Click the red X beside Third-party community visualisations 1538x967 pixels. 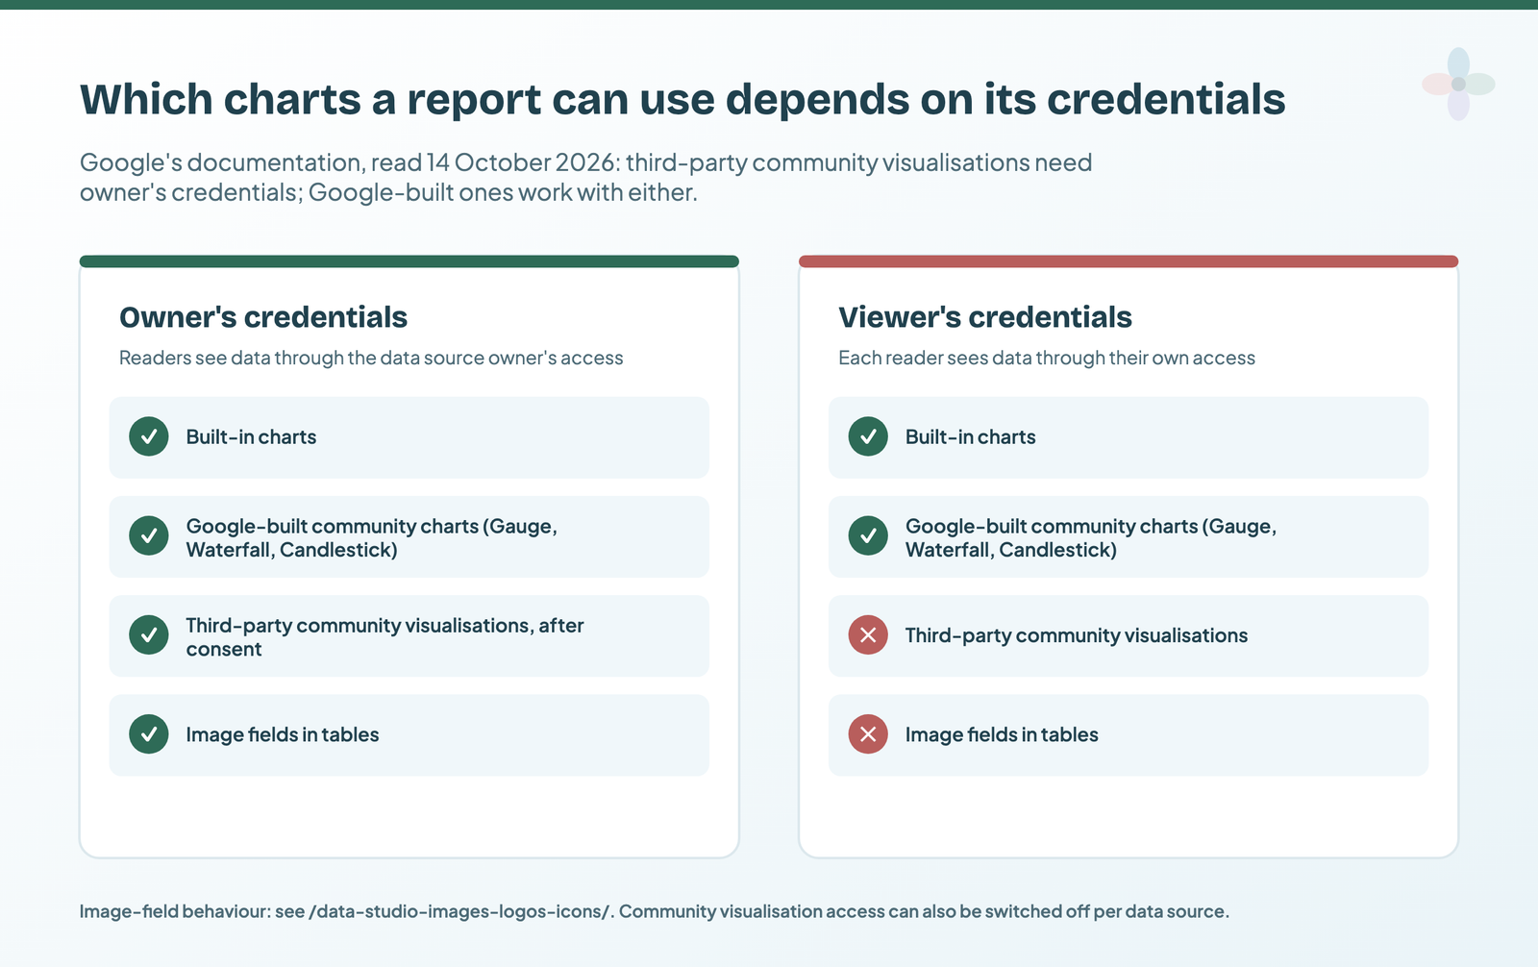pyautogui.click(x=868, y=635)
